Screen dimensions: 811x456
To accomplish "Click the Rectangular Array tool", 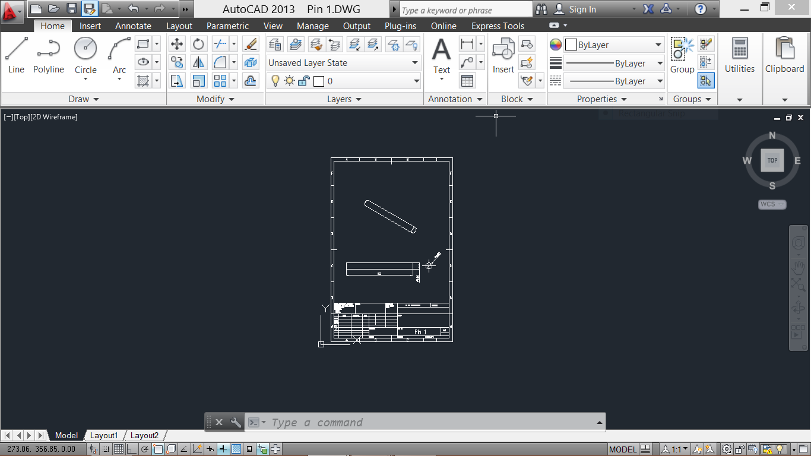I will pyautogui.click(x=220, y=80).
